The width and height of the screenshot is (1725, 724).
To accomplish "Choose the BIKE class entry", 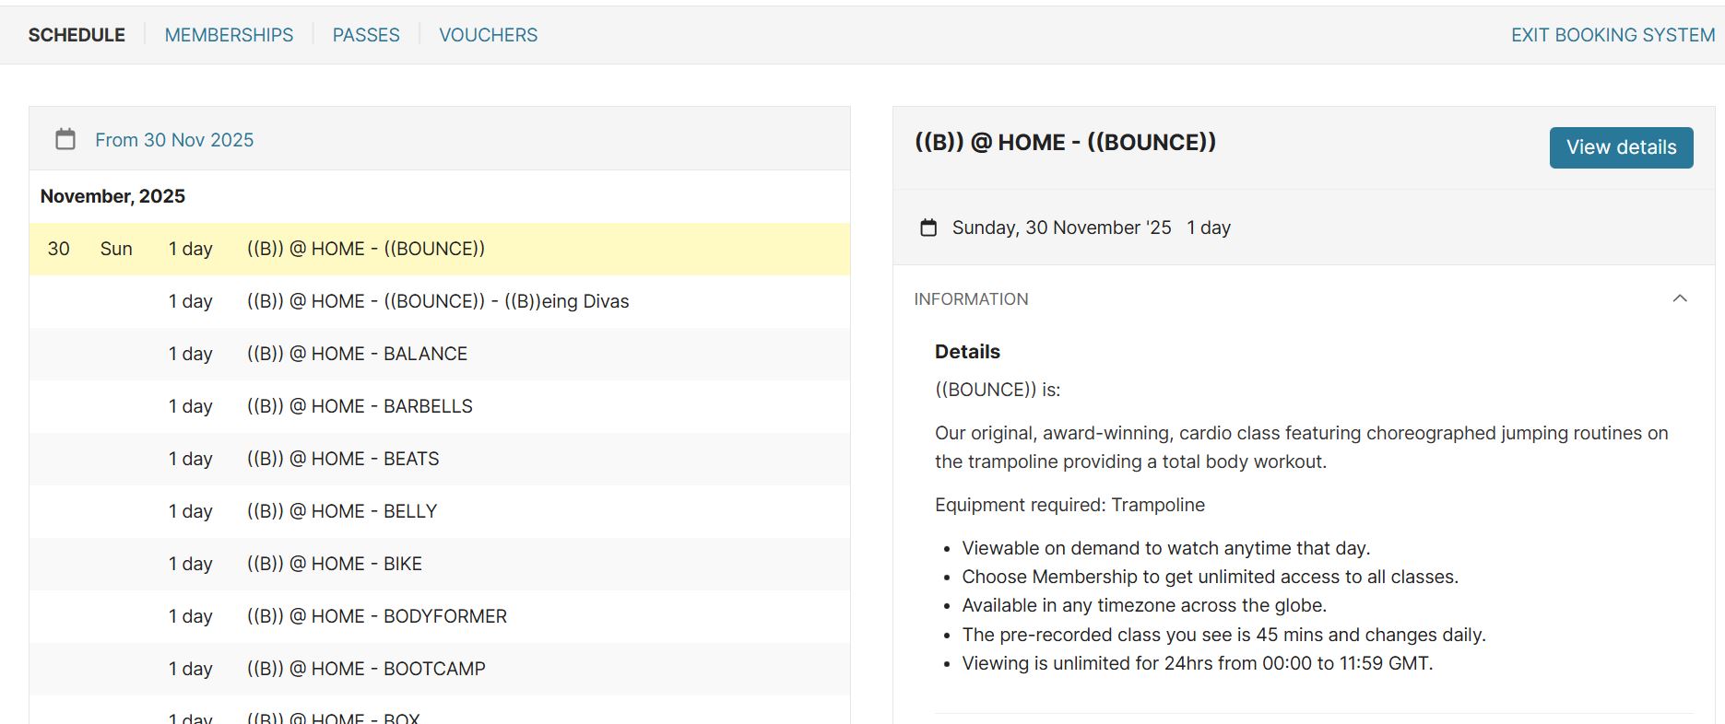I will tap(335, 564).
